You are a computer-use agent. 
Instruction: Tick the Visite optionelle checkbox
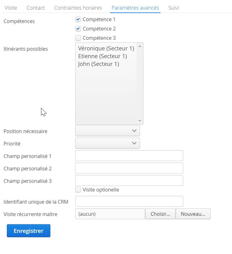coord(78,190)
